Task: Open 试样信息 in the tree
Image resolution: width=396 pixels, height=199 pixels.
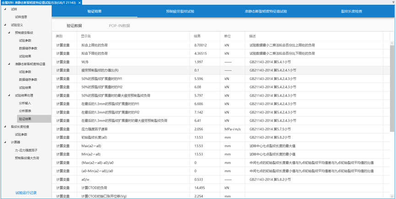Action: coord(21,17)
